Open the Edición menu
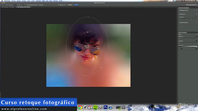Image resolution: width=198 pixels, height=111 pixels. pos(19,1)
